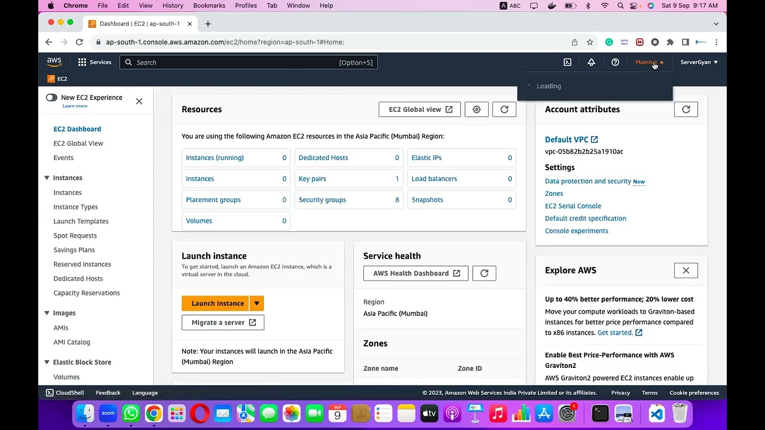Click Learn more under New EC2 Experience
This screenshot has height=430, width=765.
(75, 106)
